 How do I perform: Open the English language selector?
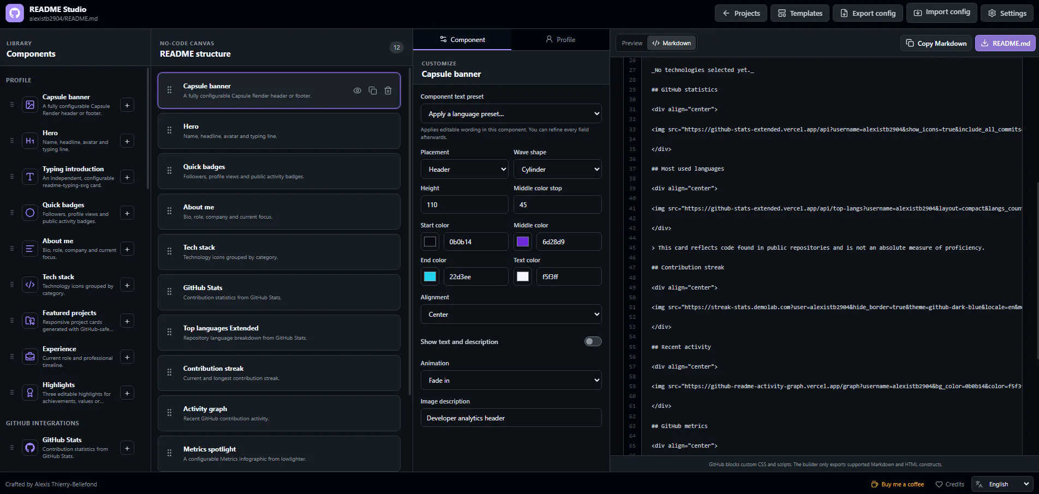click(1002, 484)
